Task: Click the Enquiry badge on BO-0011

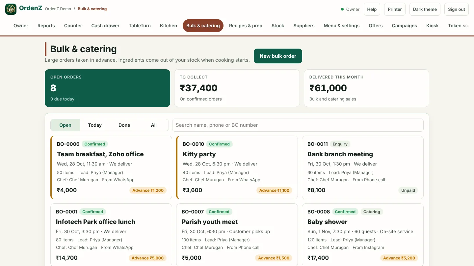Action: coord(340,144)
